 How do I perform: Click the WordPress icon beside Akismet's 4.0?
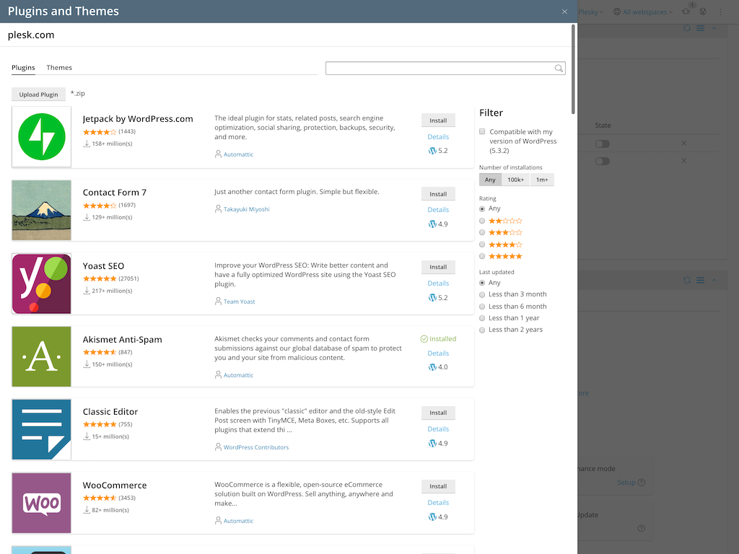pyautogui.click(x=432, y=367)
